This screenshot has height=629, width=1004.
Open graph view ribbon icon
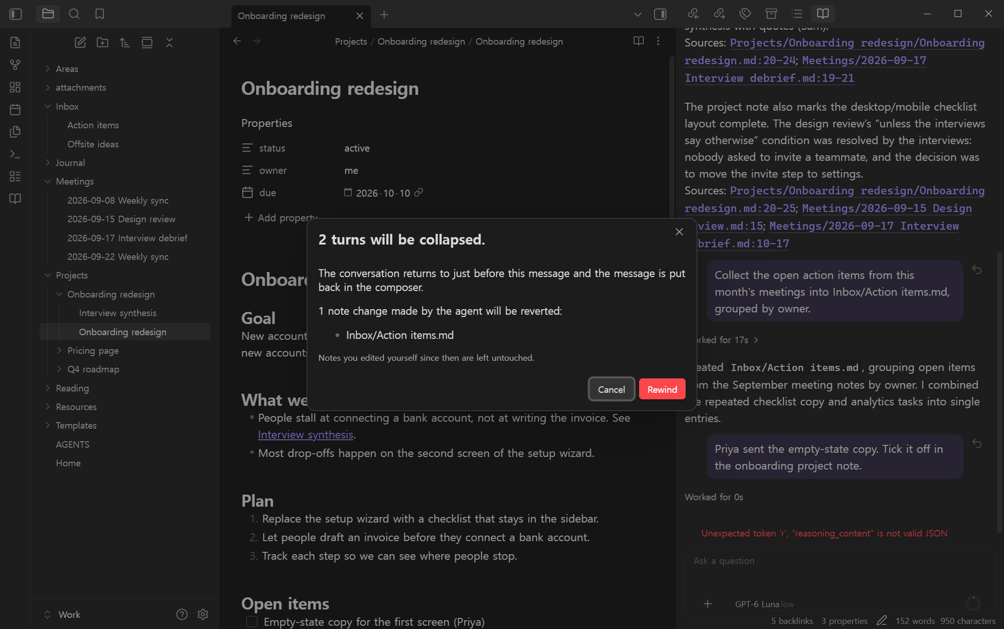click(x=15, y=65)
